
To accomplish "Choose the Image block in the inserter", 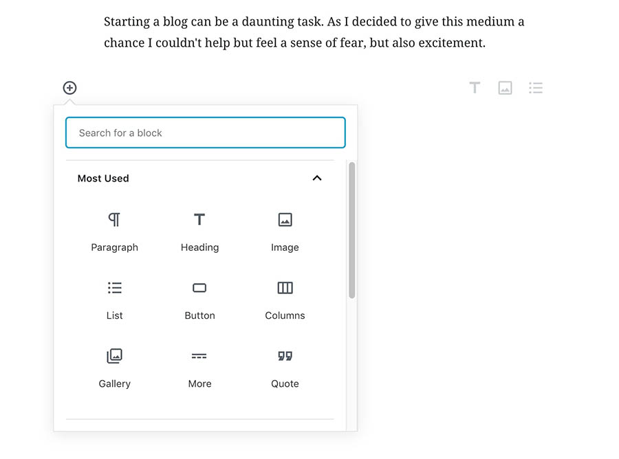I will click(285, 231).
